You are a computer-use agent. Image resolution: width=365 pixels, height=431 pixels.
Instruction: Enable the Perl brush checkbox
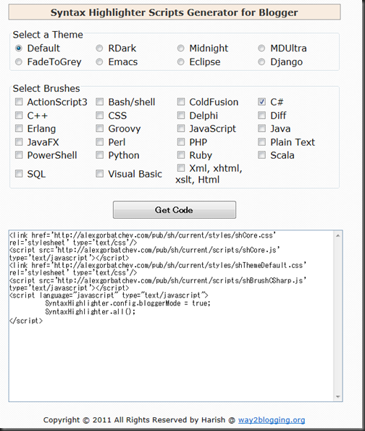point(99,142)
